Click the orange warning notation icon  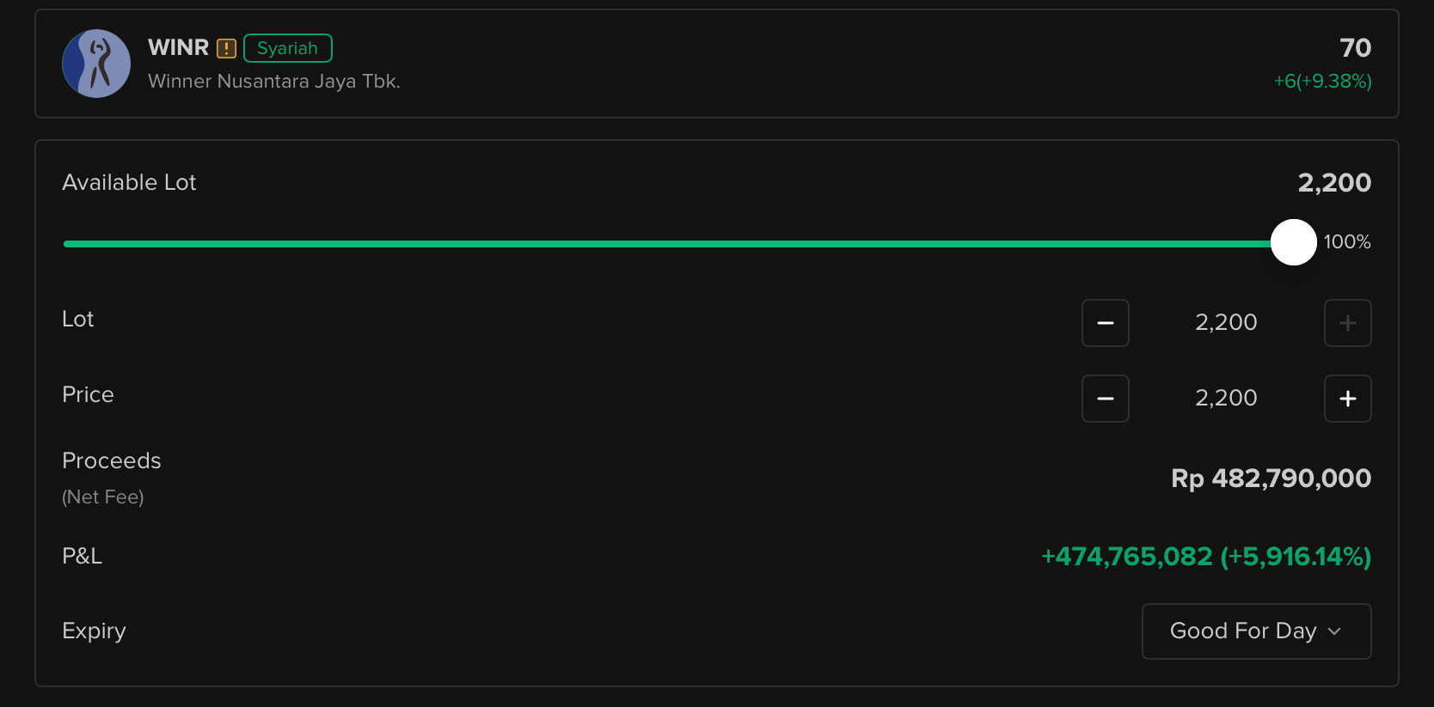tap(226, 48)
